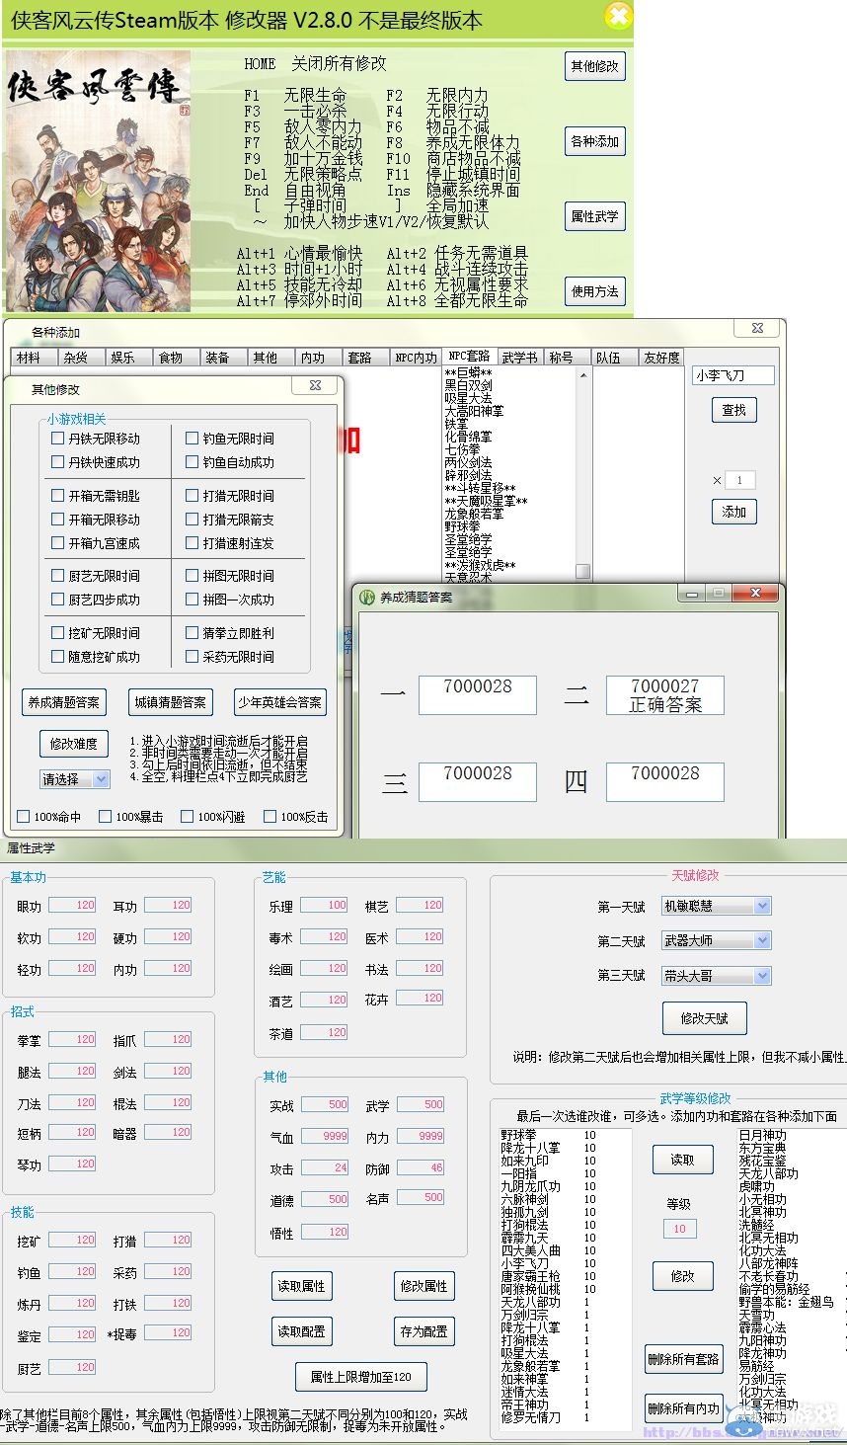Close the 其他修改 window
The height and width of the screenshot is (1445, 847).
pyautogui.click(x=315, y=385)
